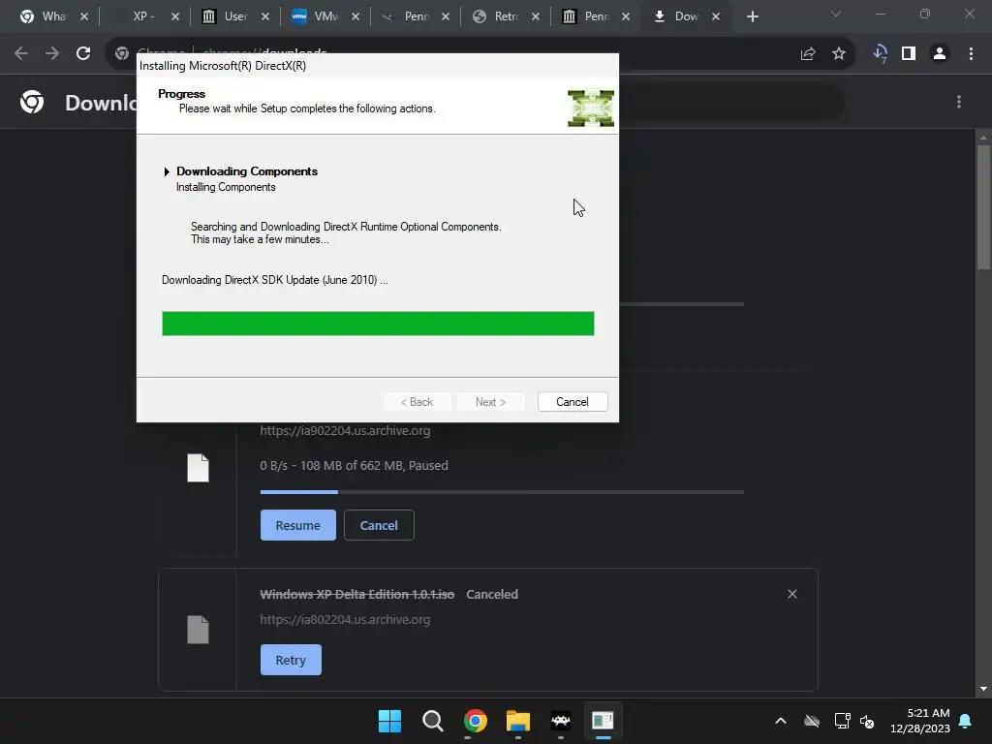Open the ia902204.us.archive.org source link
The width and height of the screenshot is (992, 744).
[x=345, y=431]
